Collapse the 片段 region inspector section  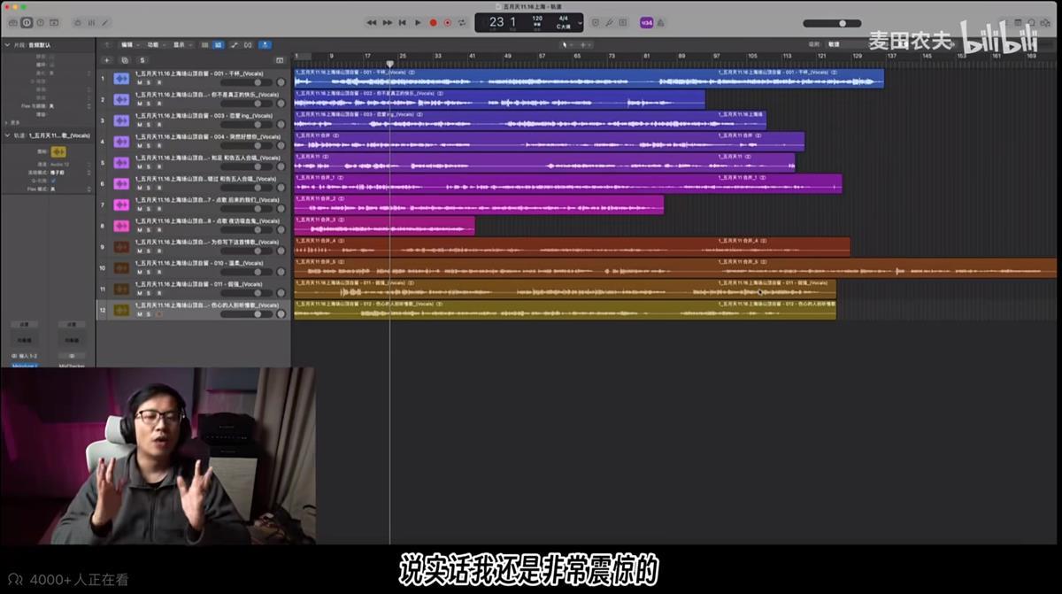(x=7, y=44)
